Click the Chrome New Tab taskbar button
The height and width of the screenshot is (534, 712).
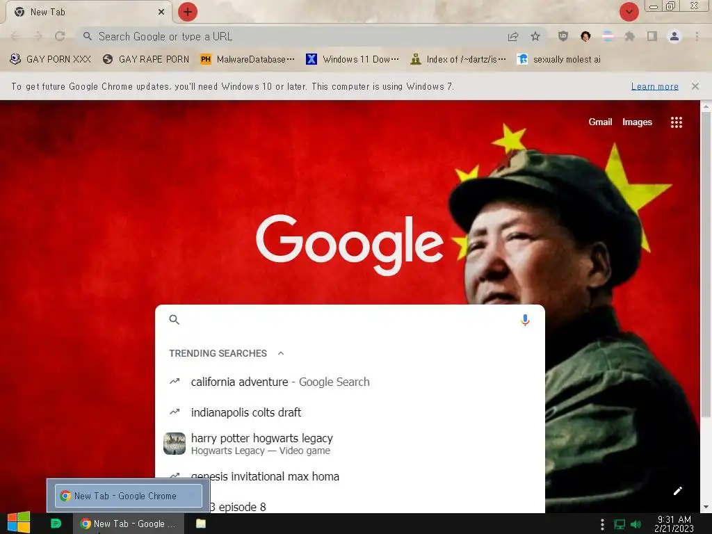tap(129, 524)
